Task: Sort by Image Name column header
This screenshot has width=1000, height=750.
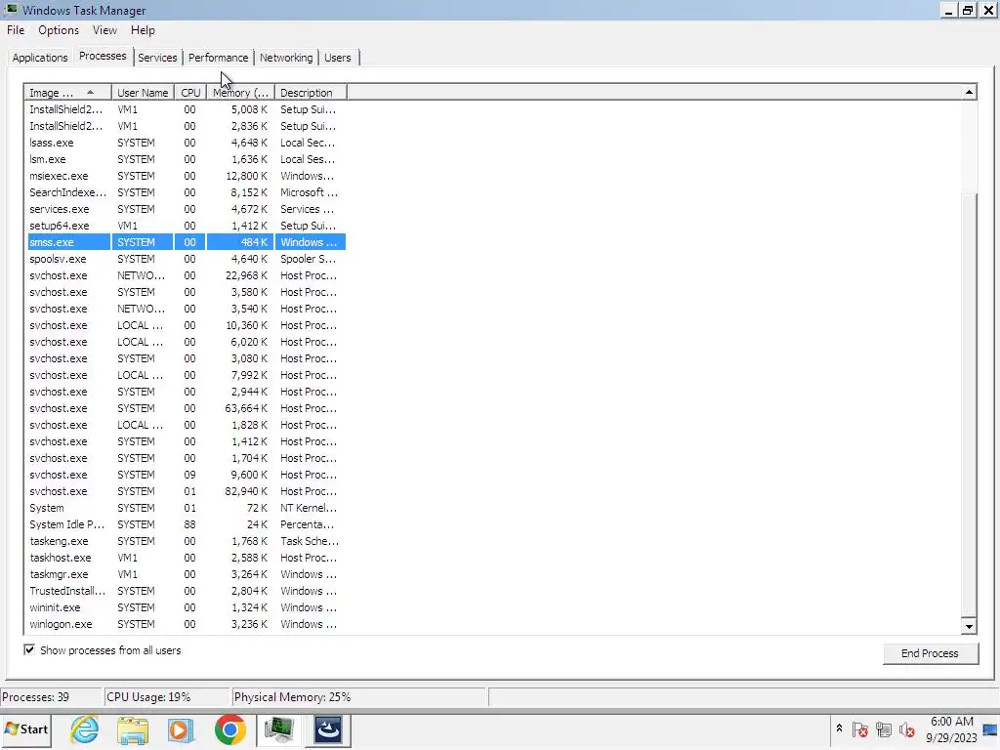Action: click(67, 93)
